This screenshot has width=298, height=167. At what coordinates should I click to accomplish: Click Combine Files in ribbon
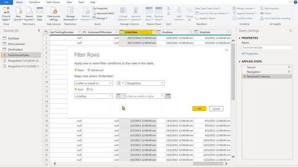[x=242, y=19]
